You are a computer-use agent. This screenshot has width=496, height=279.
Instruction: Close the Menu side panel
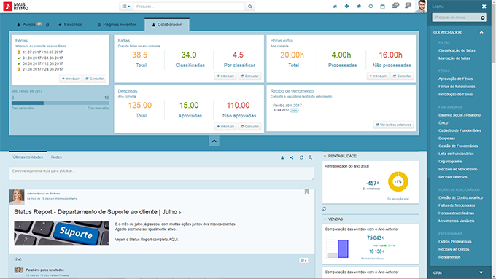(x=484, y=7)
